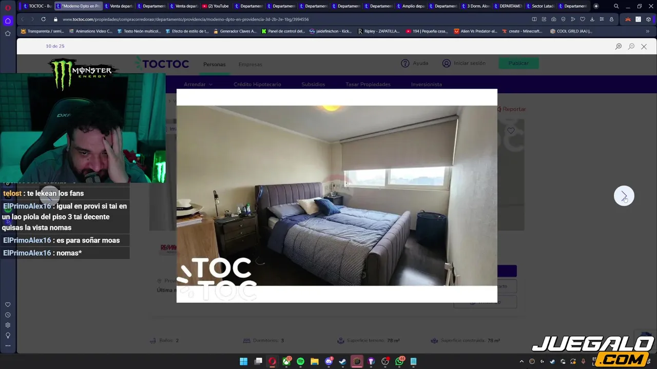
Task: Toggle the favorite heart on the listing
Action: [x=511, y=131]
